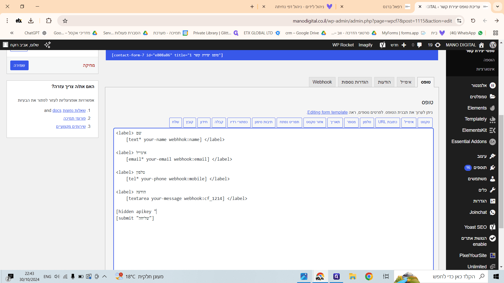Switch to the הודעות (Messages) tab
This screenshot has height=283, width=504.
tap(384, 82)
